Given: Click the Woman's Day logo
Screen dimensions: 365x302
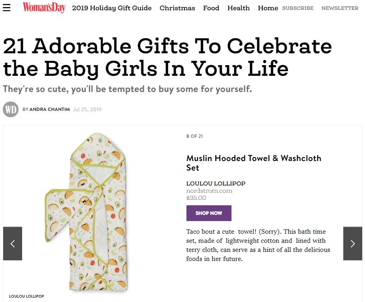Looking at the screenshot, I should click(44, 8).
